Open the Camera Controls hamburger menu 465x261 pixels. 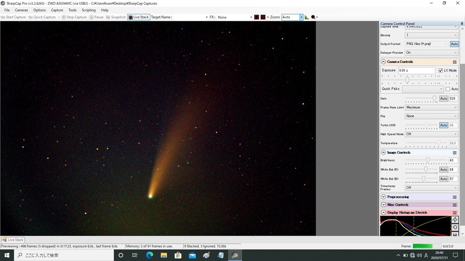(454, 62)
